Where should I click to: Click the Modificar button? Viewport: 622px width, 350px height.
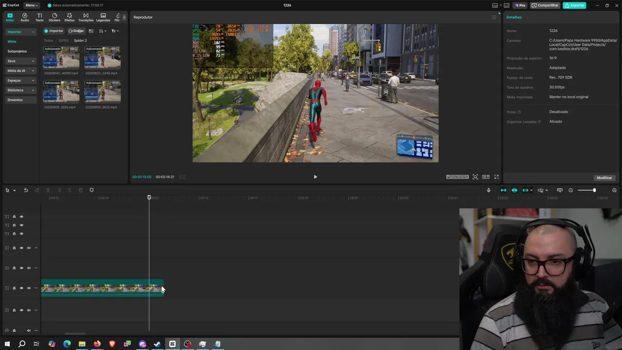coord(605,178)
